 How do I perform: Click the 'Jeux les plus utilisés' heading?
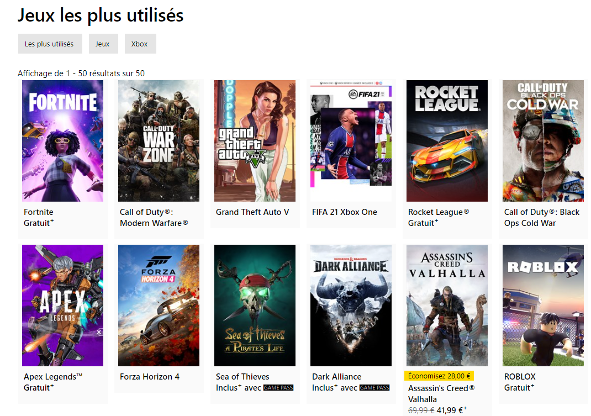coord(101,15)
